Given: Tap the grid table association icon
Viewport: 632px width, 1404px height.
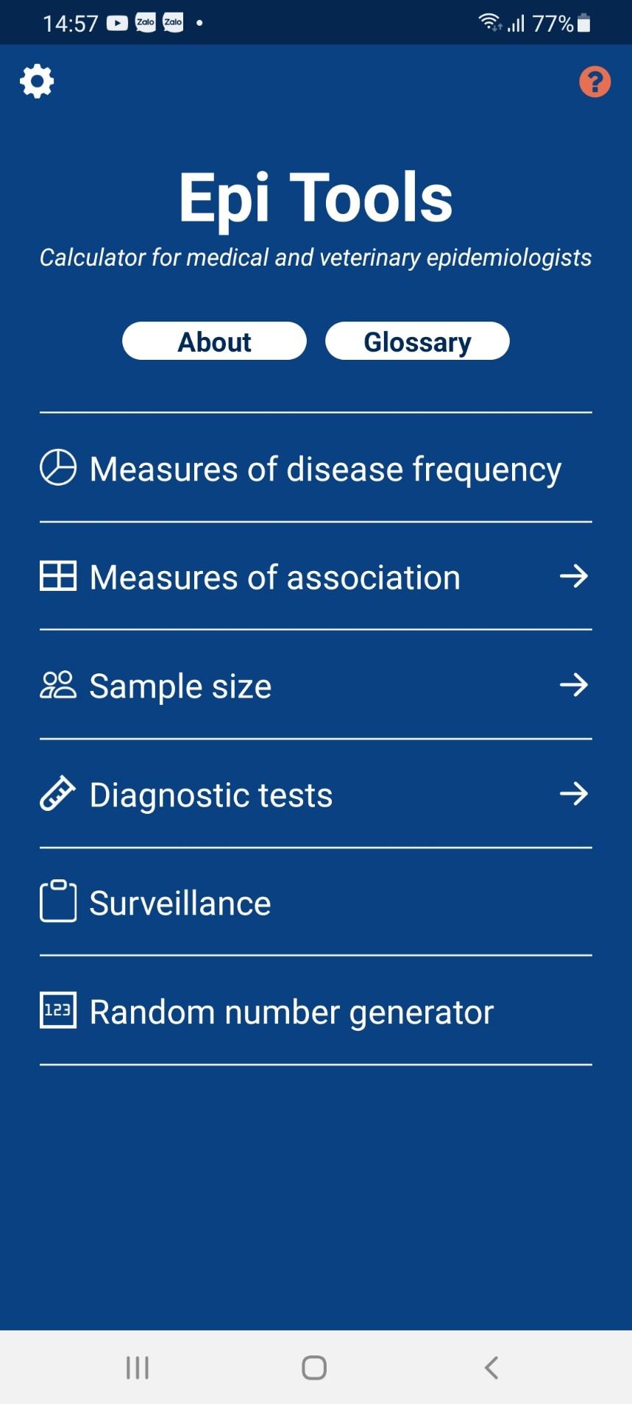Looking at the screenshot, I should [x=58, y=575].
